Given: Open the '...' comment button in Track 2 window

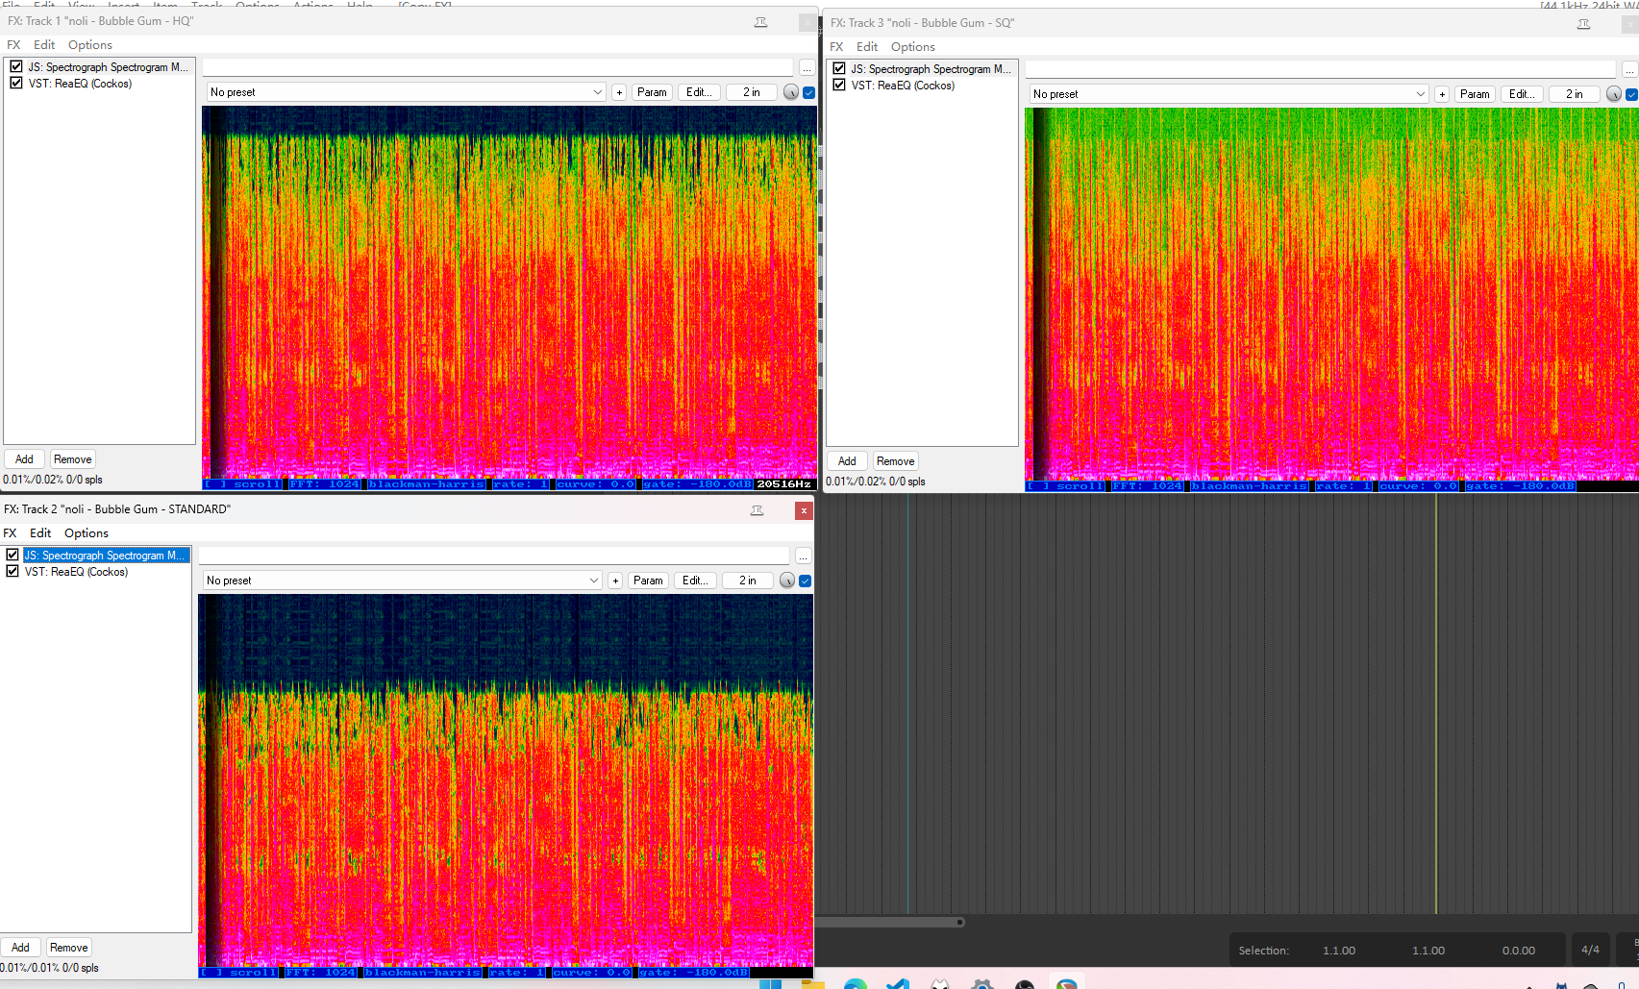Looking at the screenshot, I should coord(803,556).
